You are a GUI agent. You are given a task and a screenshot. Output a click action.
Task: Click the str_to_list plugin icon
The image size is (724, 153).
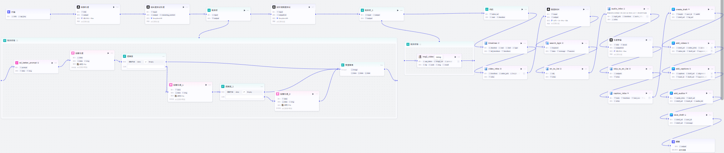pyautogui.click(x=547, y=69)
